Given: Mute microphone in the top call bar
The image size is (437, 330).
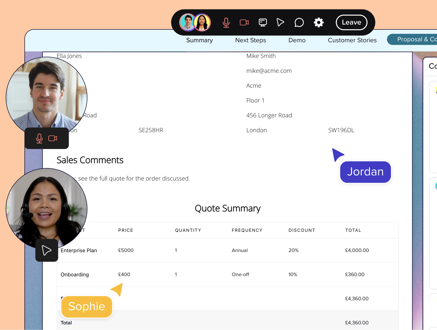Looking at the screenshot, I should click(226, 22).
